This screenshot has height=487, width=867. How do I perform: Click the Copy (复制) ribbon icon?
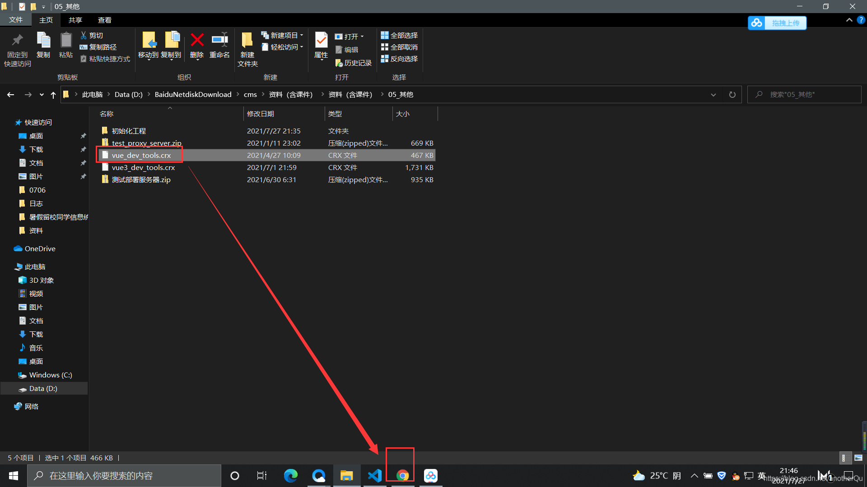click(x=43, y=41)
